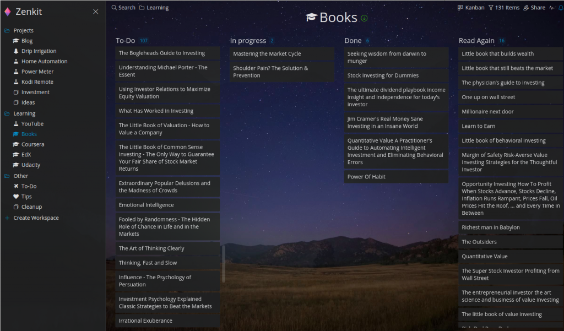Click the Books collection title
This screenshot has height=331, width=564.
339,17
